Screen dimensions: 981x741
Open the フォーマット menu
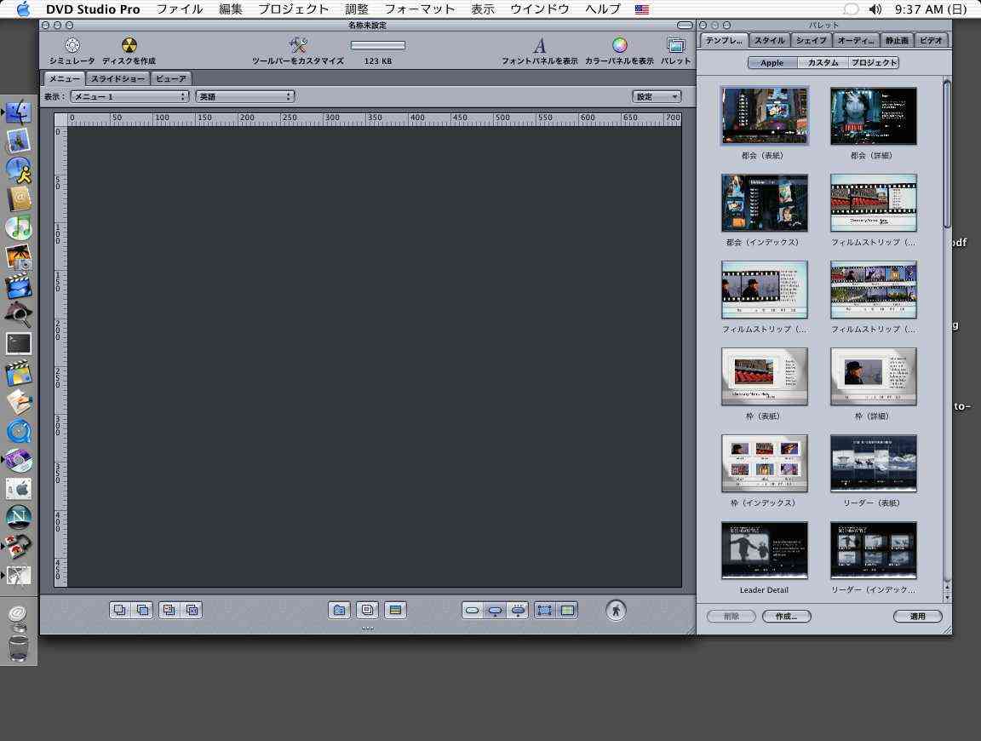click(x=420, y=9)
